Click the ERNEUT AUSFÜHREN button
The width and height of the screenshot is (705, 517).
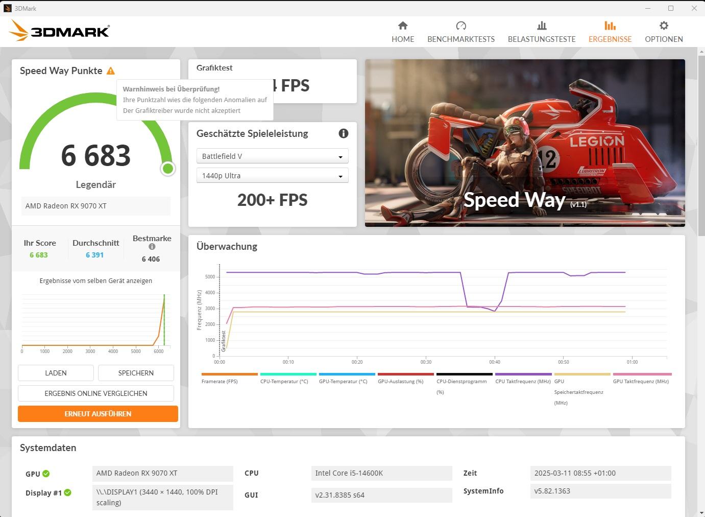click(x=98, y=414)
